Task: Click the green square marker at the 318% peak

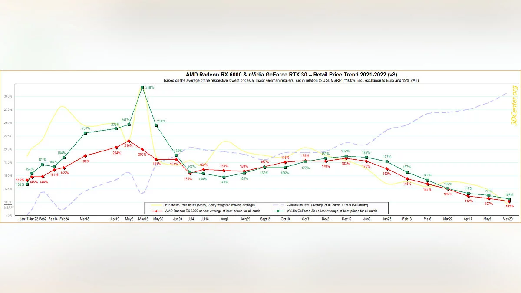Action: [x=142, y=88]
